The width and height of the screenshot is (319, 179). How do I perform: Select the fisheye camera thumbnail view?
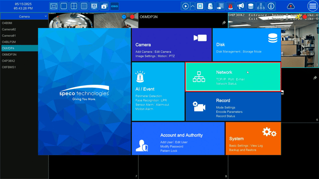pyautogui.click(x=71, y=20)
